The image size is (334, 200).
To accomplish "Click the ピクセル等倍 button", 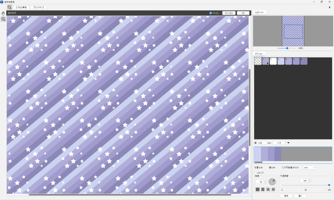I will 21,7.
